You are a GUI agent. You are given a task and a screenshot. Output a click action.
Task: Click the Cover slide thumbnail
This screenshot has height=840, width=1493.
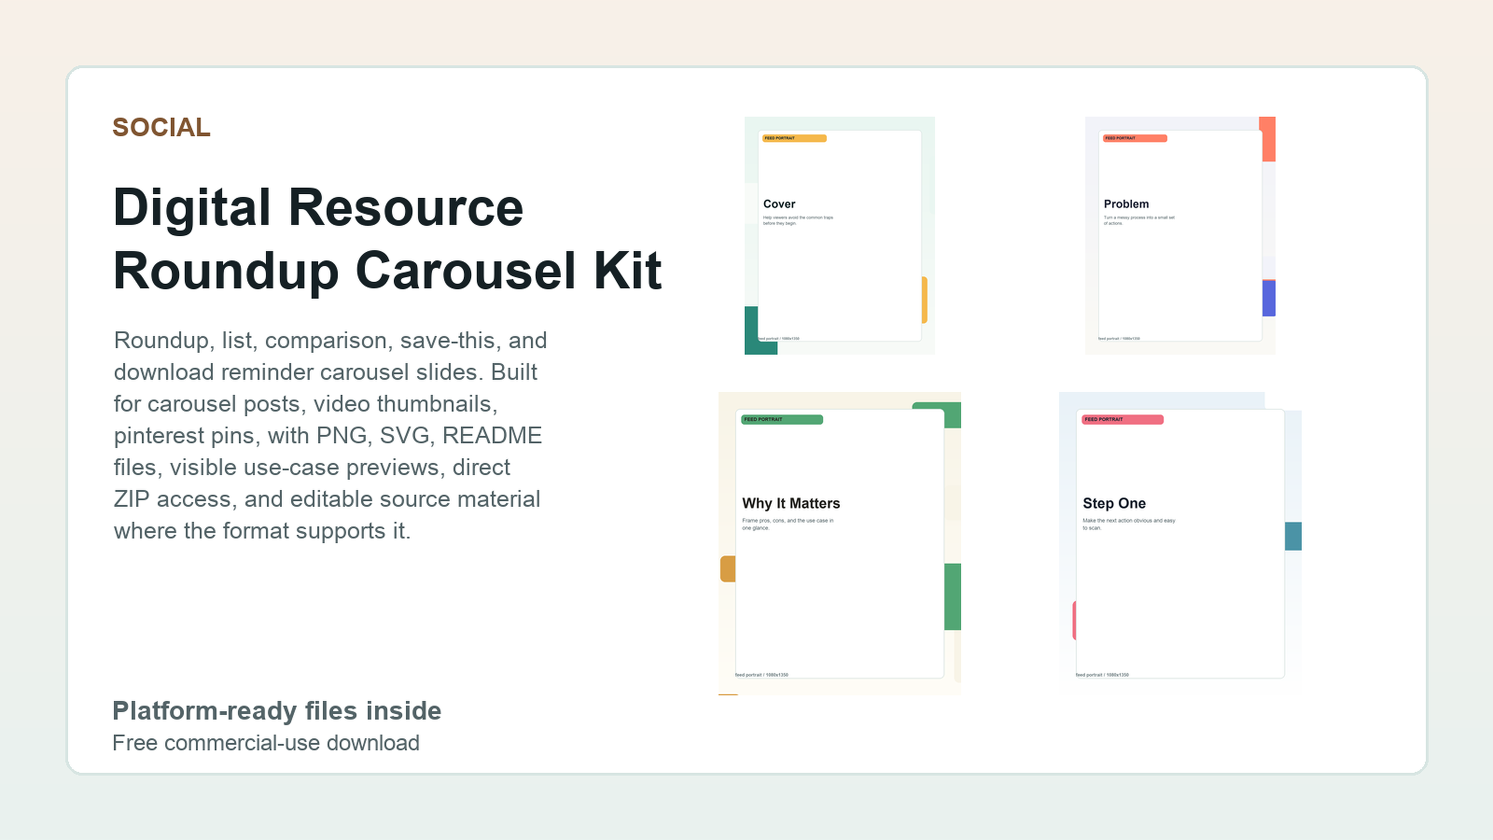click(839, 235)
